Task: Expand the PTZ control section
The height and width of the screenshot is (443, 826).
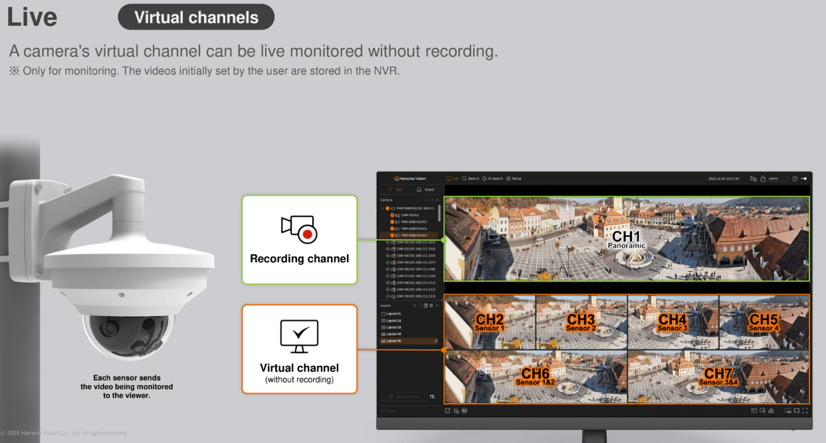Action: click(437, 411)
